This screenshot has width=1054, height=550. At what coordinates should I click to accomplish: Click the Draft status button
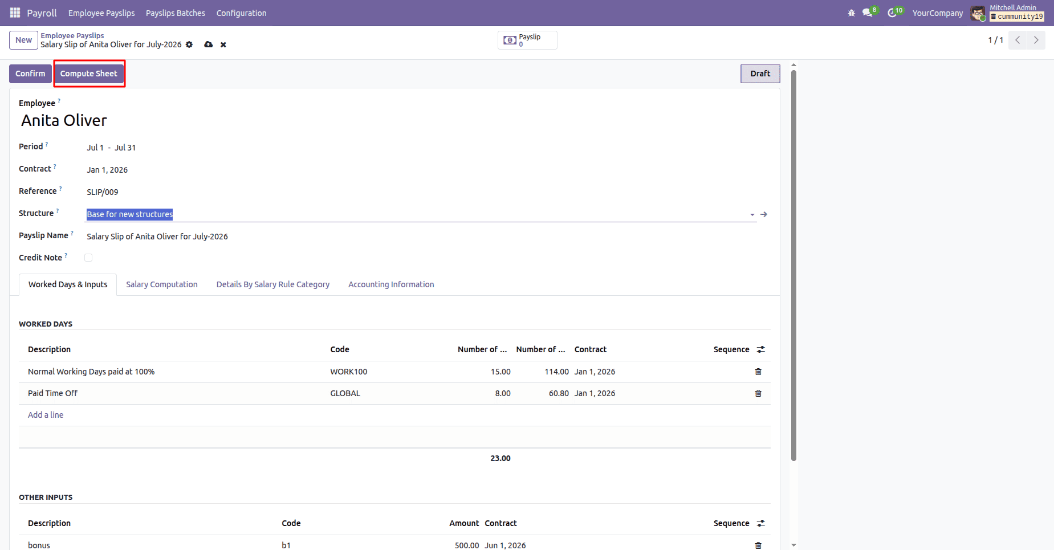click(760, 74)
